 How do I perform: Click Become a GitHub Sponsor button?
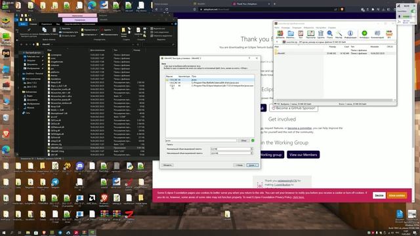coord(293,108)
